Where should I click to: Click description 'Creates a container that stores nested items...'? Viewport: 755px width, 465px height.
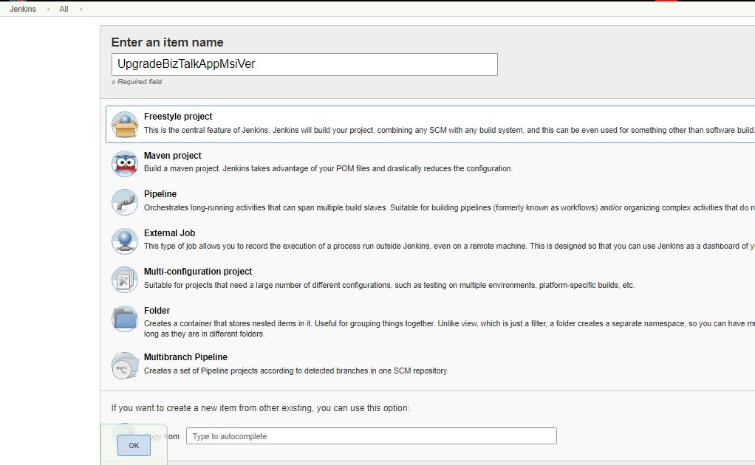(449, 329)
